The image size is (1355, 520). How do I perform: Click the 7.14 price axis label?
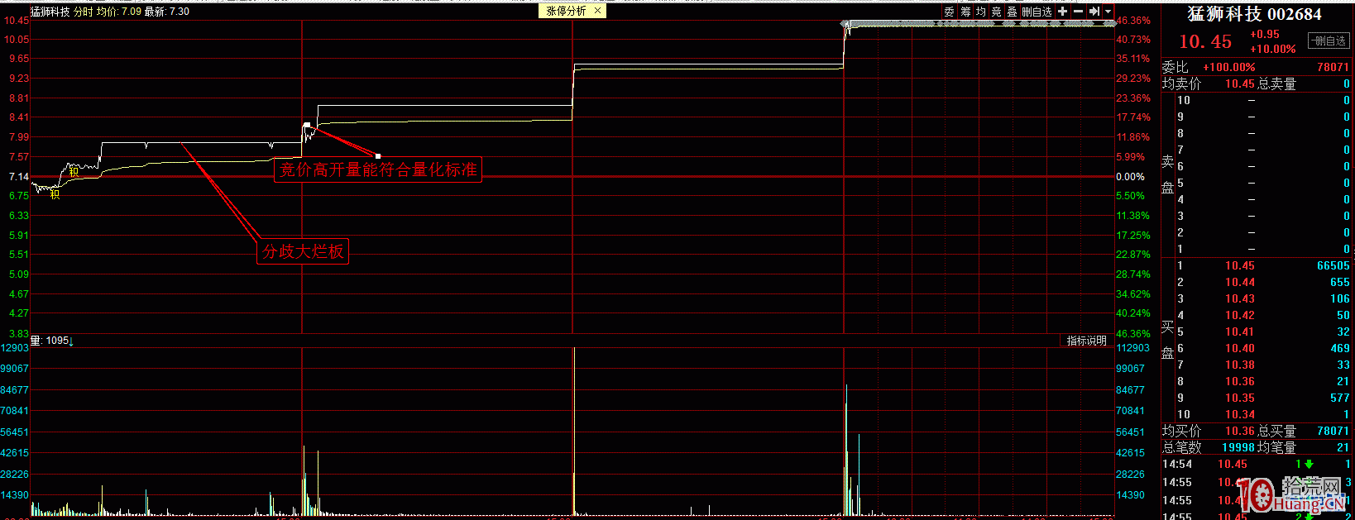(19, 177)
